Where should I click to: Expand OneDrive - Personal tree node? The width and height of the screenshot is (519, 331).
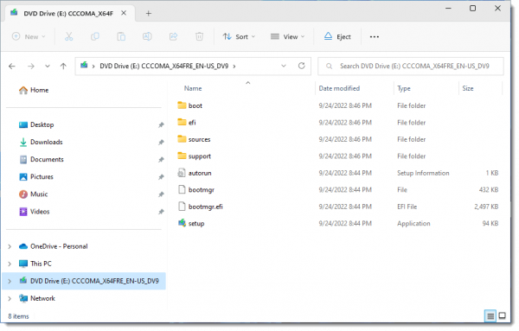10,246
